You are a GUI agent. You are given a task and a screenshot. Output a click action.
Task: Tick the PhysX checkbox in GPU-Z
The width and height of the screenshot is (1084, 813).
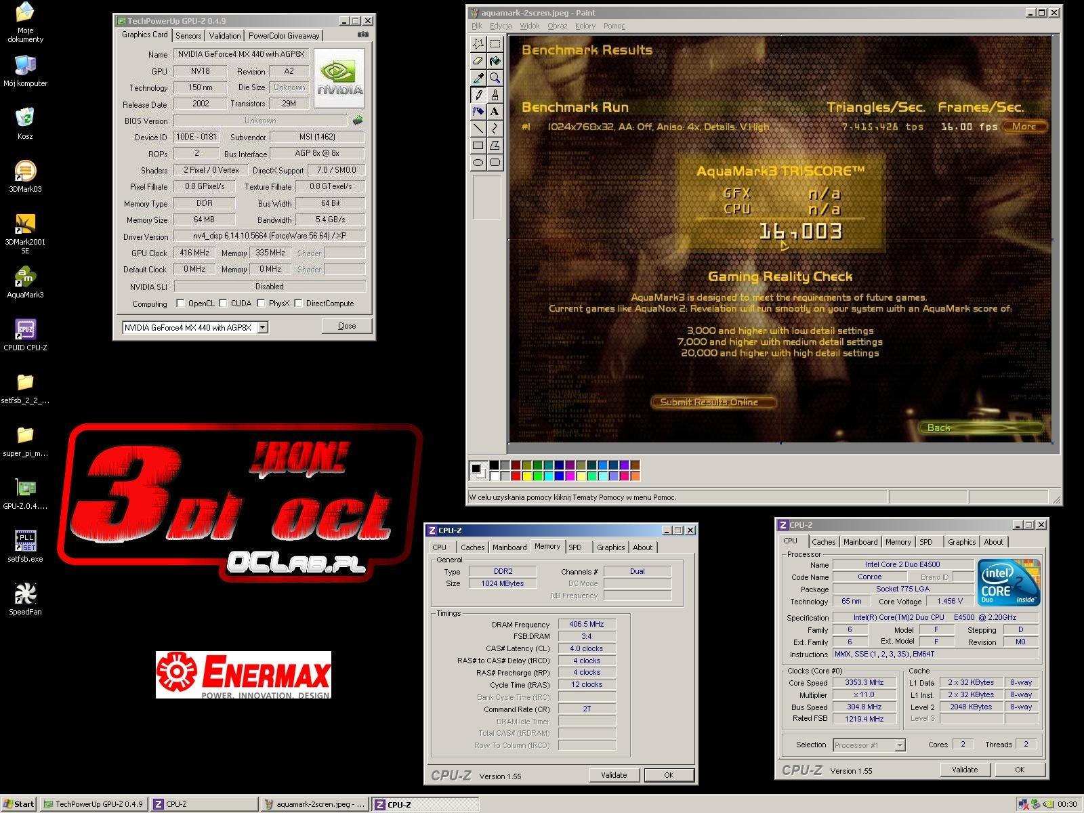click(x=261, y=304)
